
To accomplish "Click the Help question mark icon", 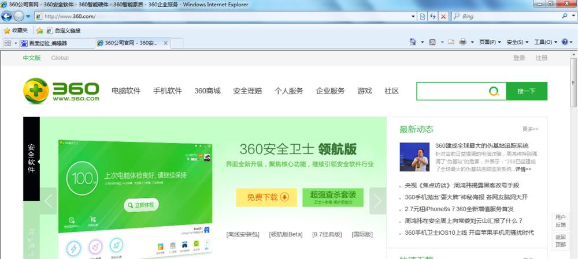I will pyautogui.click(x=565, y=42).
